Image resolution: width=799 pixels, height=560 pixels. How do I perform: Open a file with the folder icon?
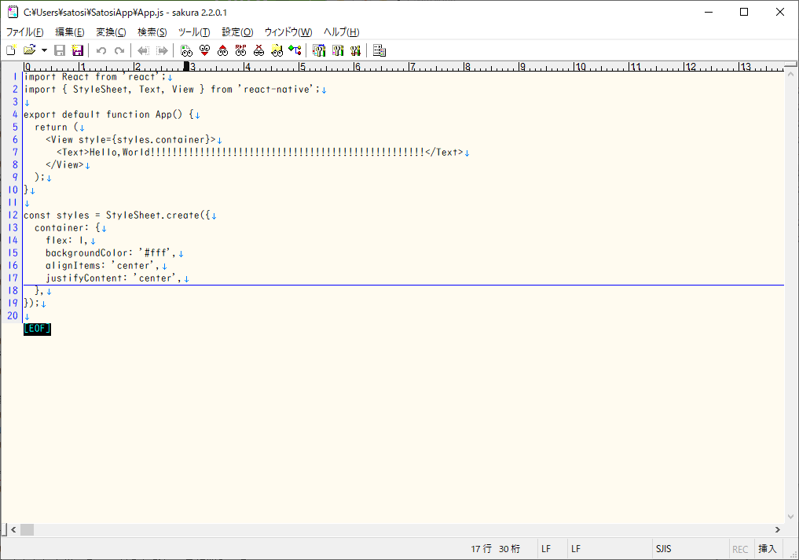[30, 50]
